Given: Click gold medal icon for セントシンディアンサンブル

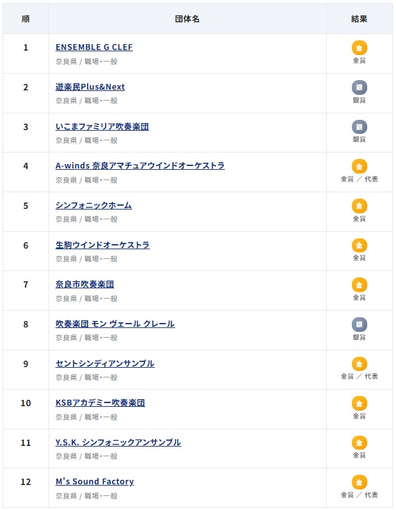Looking at the screenshot, I should pos(360,364).
